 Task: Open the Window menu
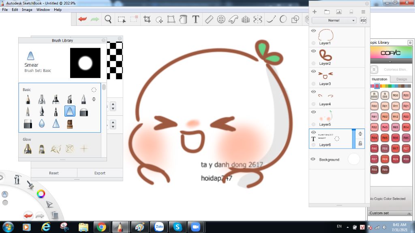43,10
